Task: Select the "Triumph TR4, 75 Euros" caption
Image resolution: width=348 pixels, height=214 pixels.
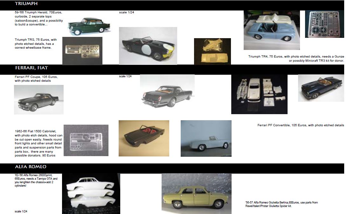Action: click(296, 59)
